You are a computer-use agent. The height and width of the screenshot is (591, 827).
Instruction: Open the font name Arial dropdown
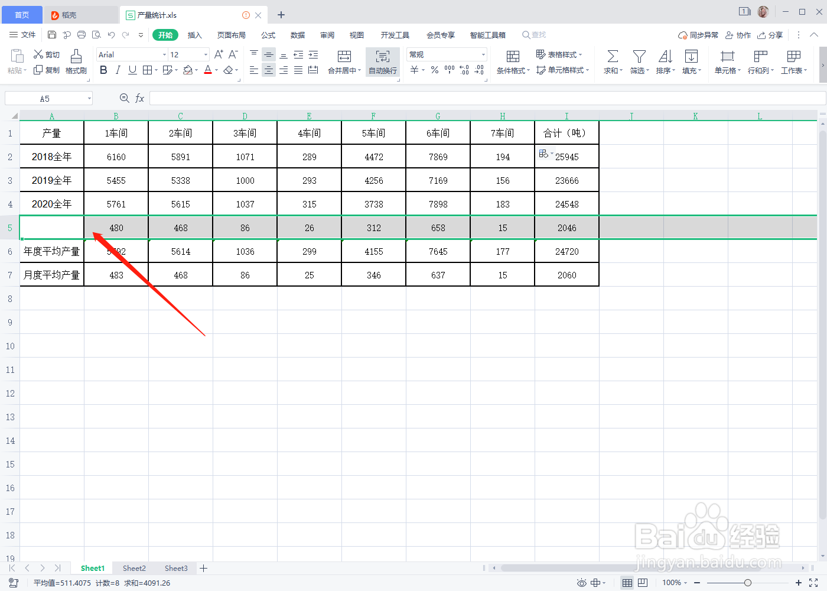[164, 54]
